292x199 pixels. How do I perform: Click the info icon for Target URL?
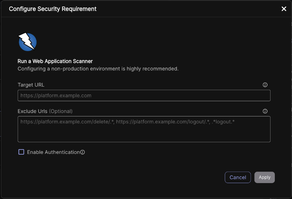pyautogui.click(x=265, y=85)
